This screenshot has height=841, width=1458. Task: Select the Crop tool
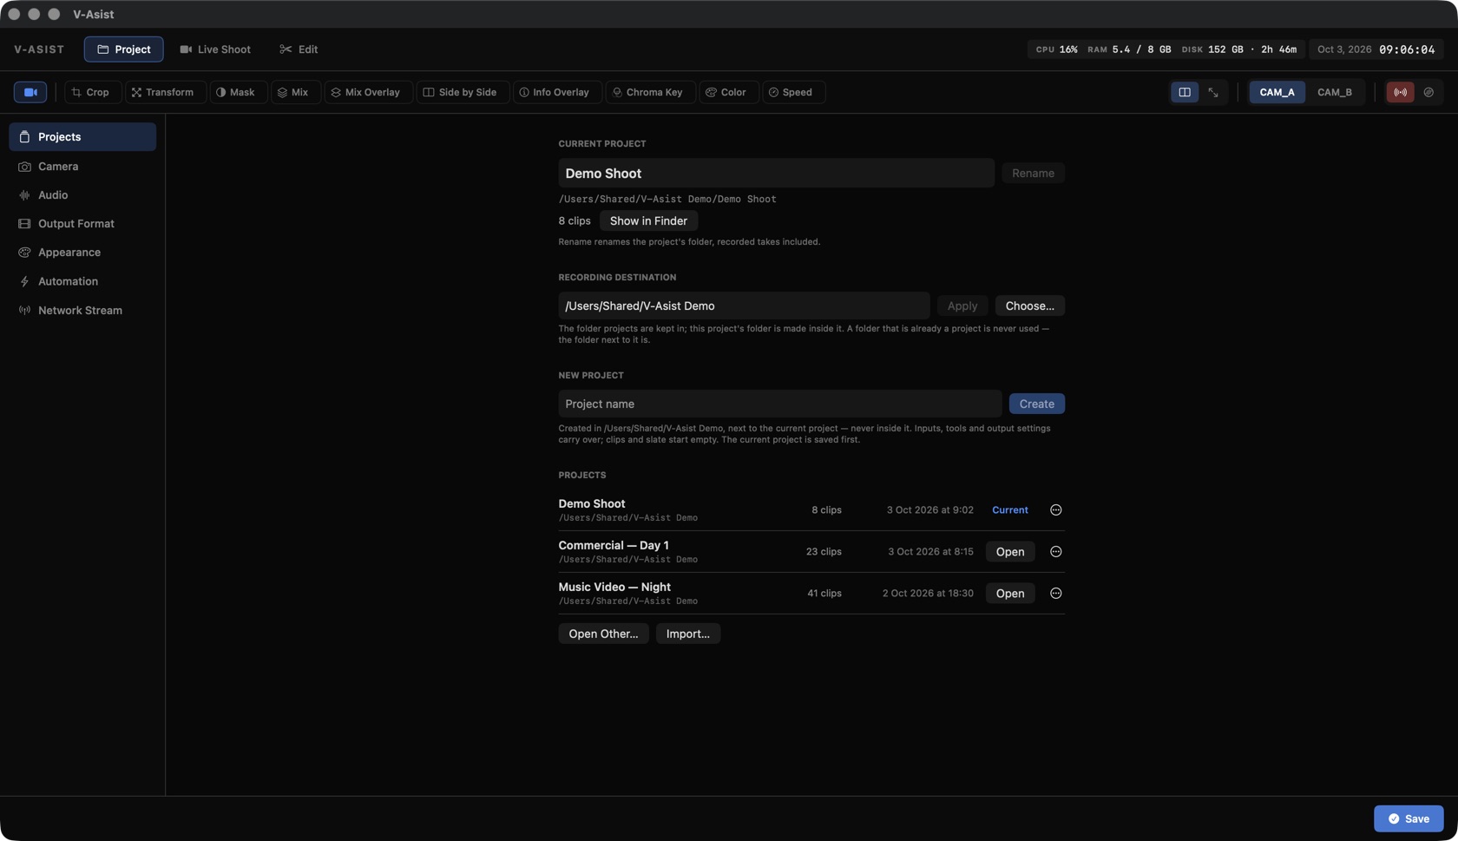[x=92, y=92]
